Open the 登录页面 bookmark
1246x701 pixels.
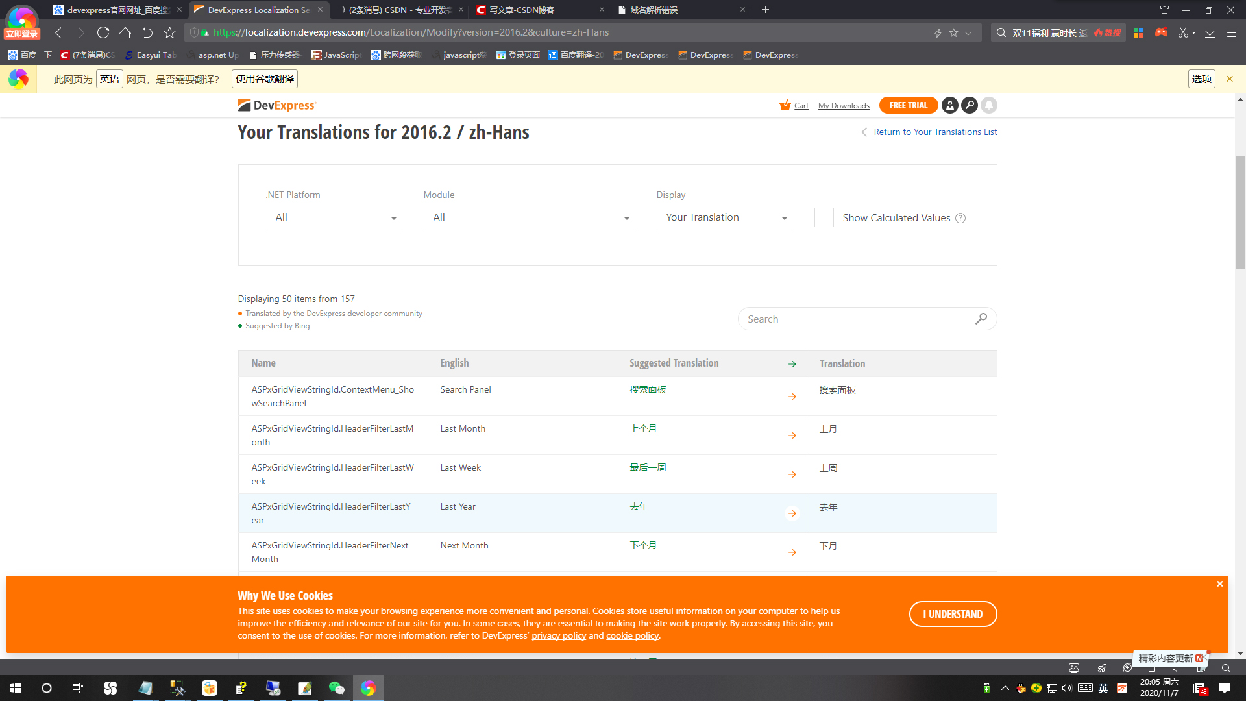tap(518, 55)
